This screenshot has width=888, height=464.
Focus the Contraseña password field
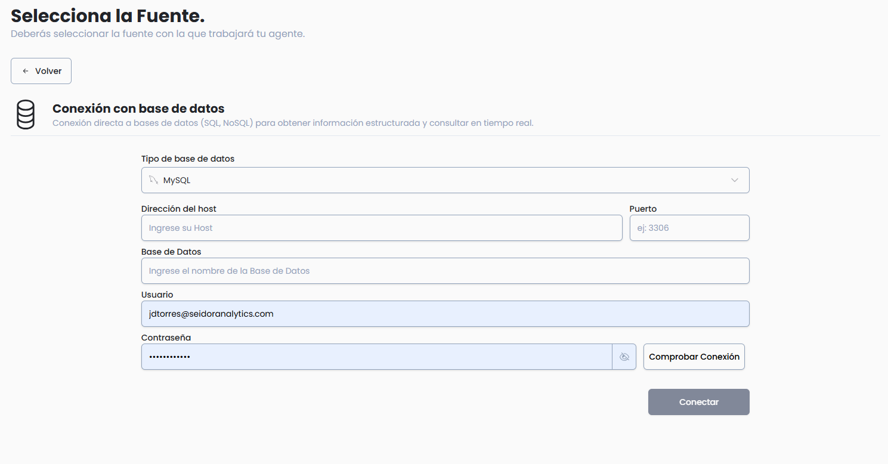coord(376,357)
